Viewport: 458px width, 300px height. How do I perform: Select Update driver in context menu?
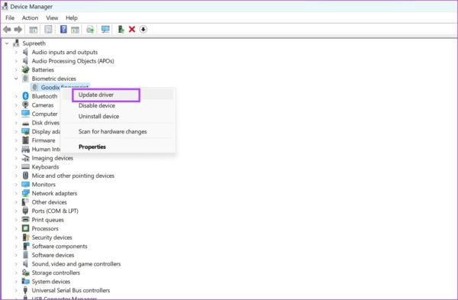(96, 95)
